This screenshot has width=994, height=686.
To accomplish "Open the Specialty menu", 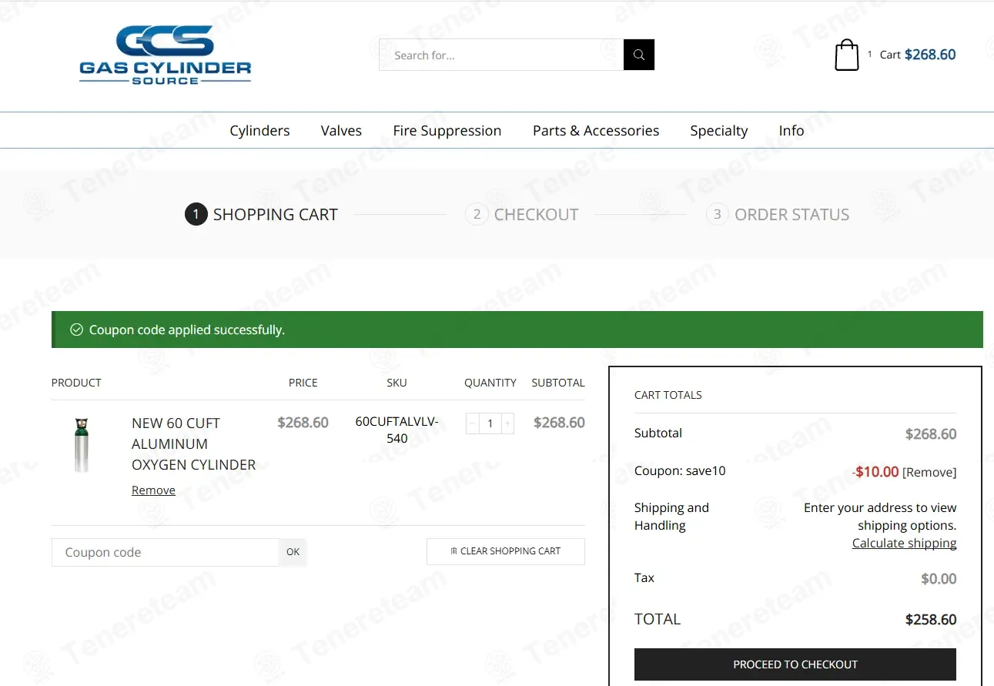I will (x=719, y=131).
